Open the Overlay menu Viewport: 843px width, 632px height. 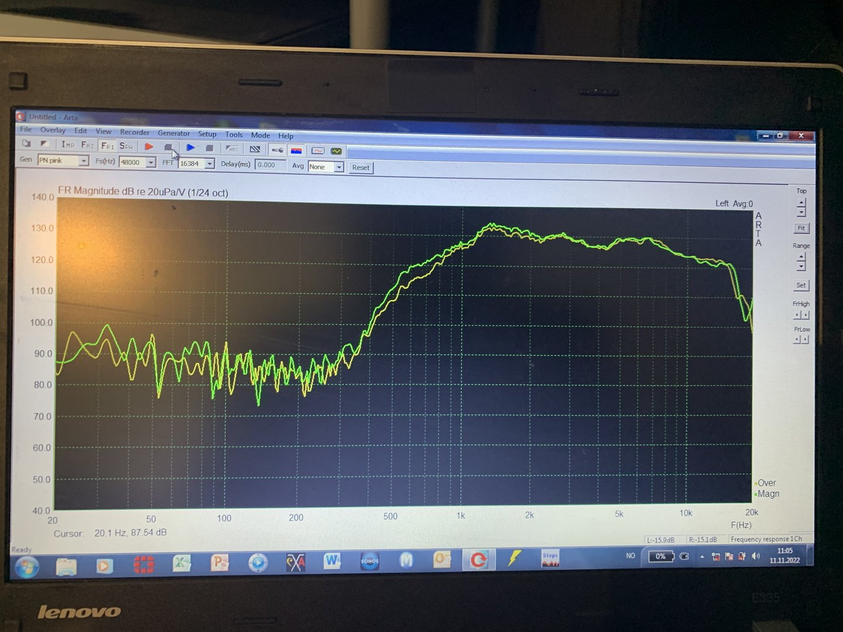tap(53, 130)
